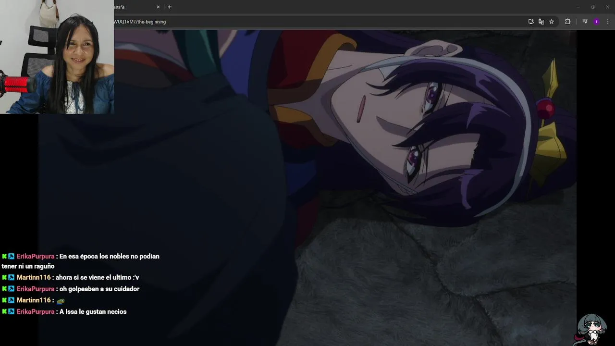The image size is (615, 346).
Task: Close the browser window
Action: point(607,7)
